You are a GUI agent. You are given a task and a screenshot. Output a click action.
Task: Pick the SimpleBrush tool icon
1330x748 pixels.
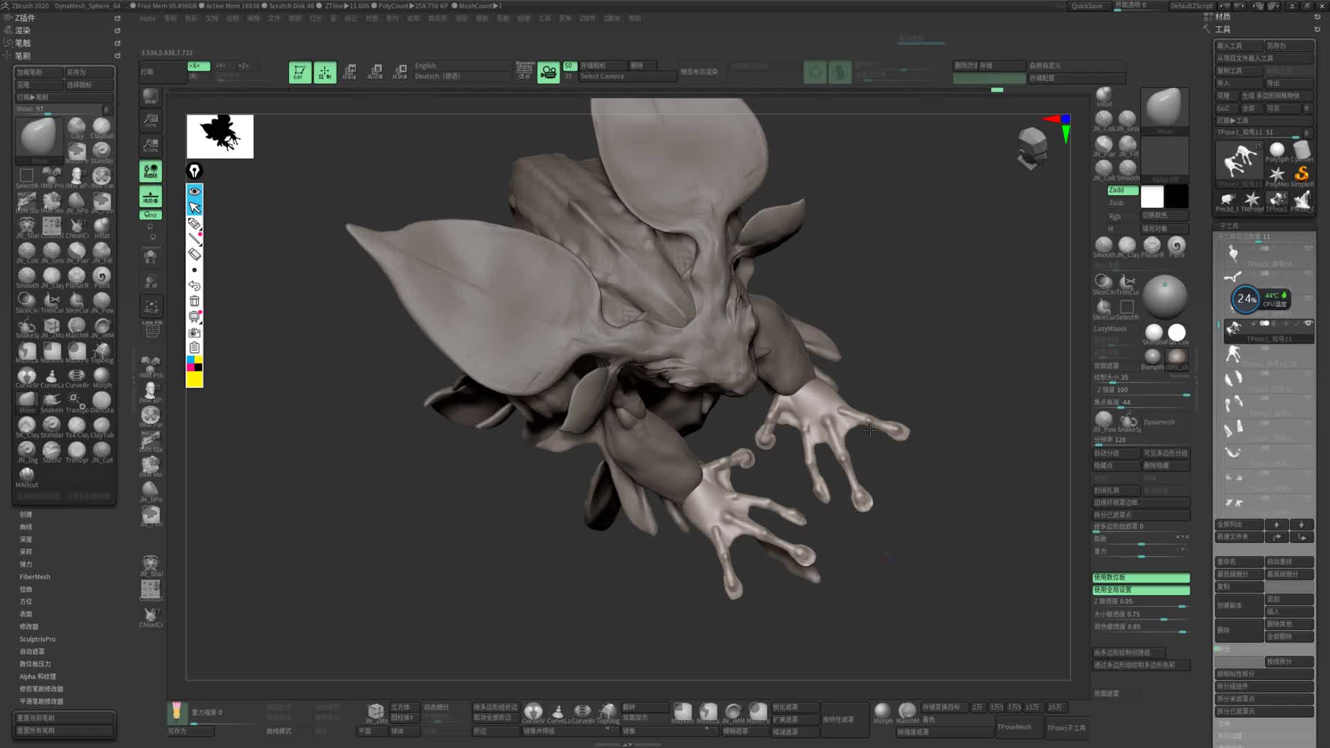point(1302,175)
